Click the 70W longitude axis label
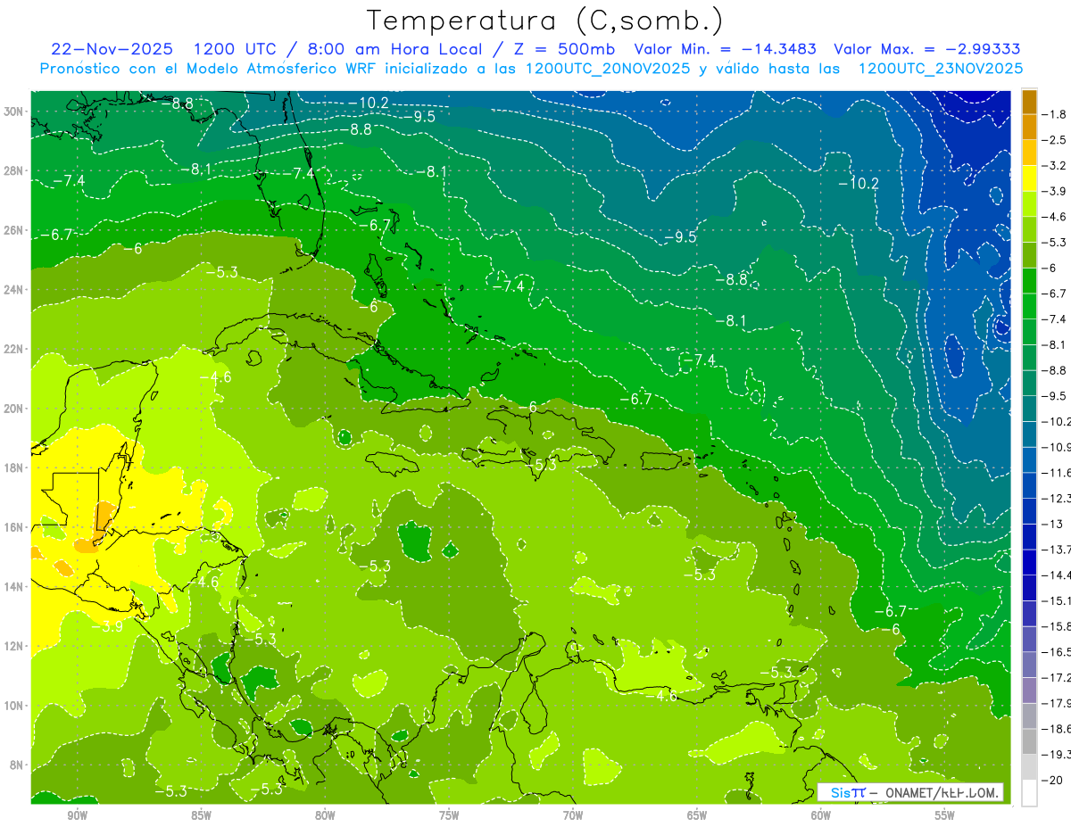The width and height of the screenshot is (1071, 827). 573,815
